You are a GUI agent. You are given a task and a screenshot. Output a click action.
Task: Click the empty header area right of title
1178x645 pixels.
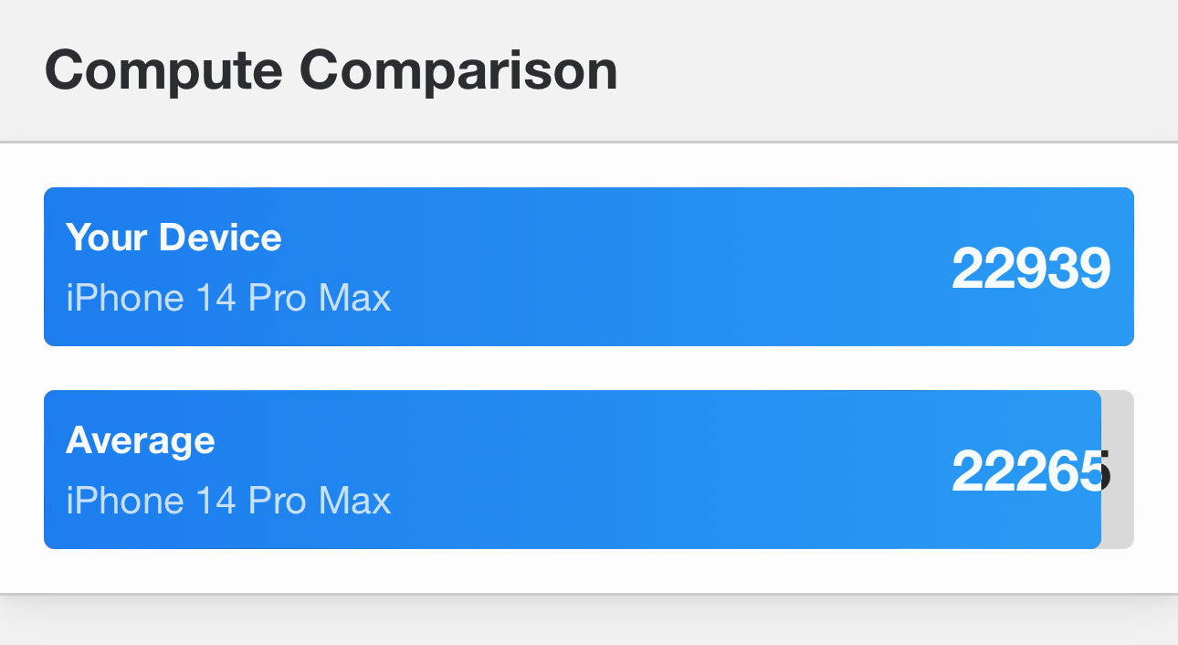tap(895, 71)
